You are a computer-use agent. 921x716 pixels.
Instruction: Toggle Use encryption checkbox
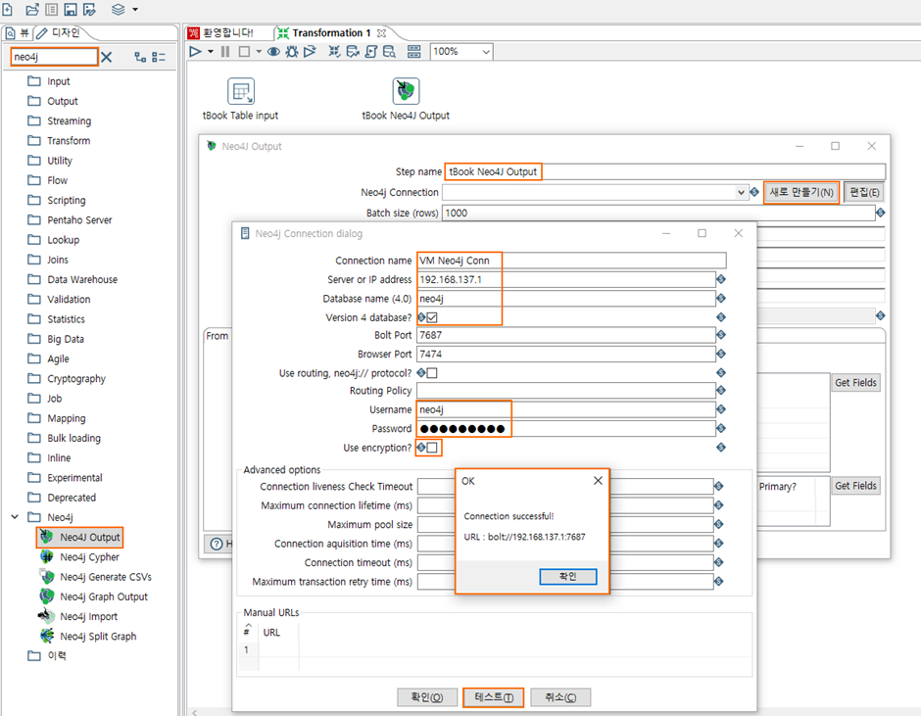point(432,448)
